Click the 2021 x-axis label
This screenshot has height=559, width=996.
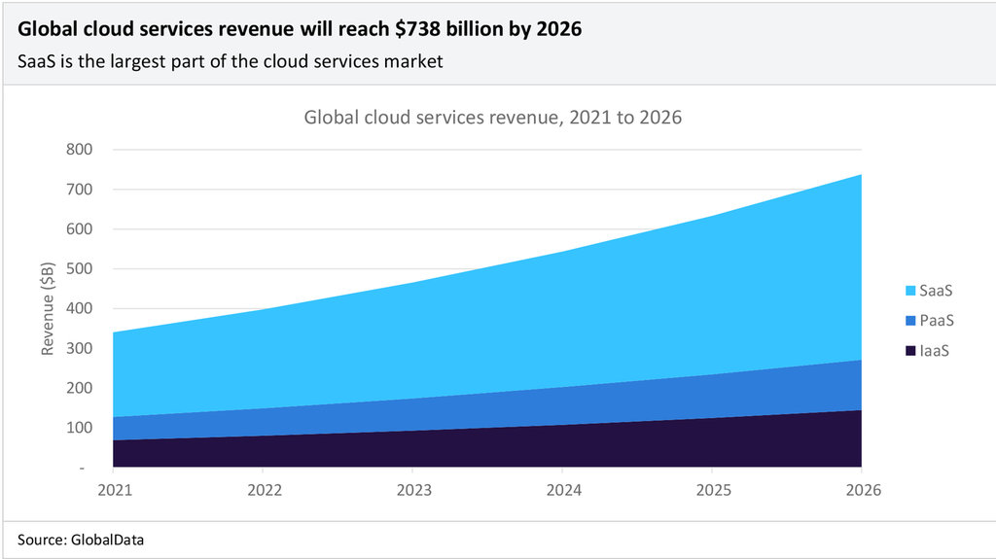pos(113,490)
